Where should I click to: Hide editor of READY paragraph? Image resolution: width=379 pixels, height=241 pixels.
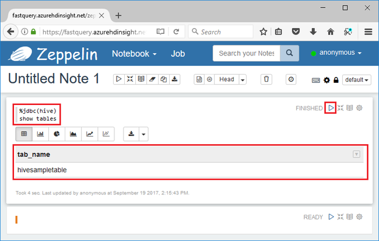click(x=341, y=217)
